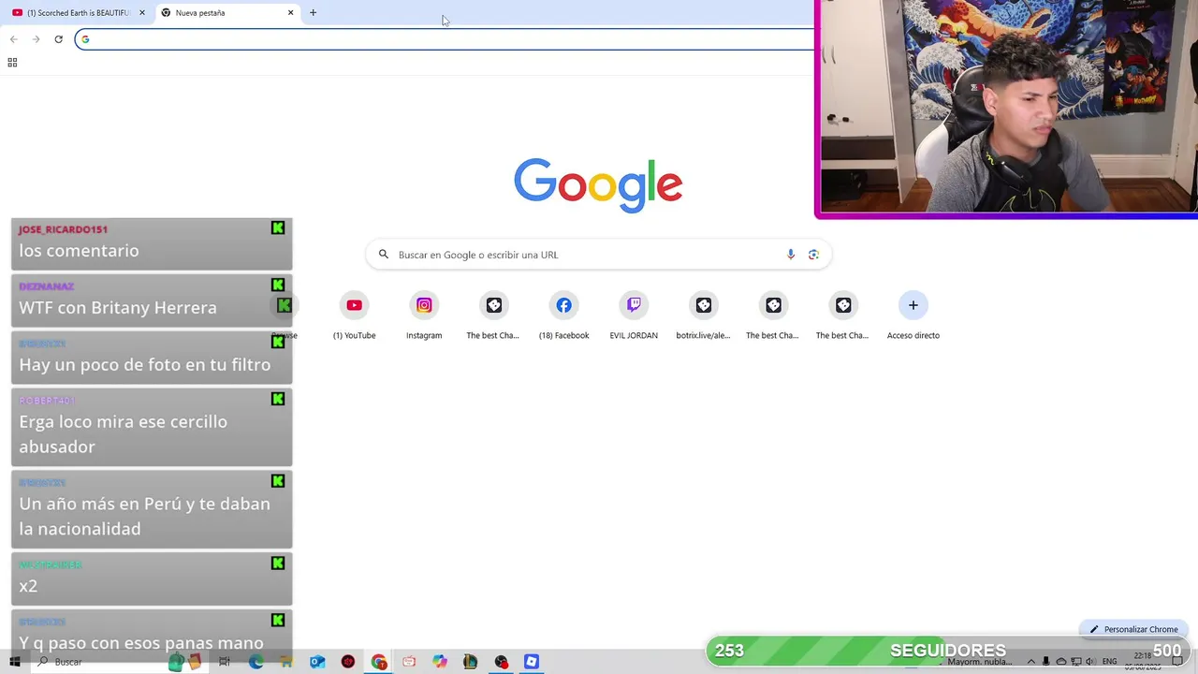
Task: Click chat message 'WTF con Britany Herrera'
Action: coord(118,308)
